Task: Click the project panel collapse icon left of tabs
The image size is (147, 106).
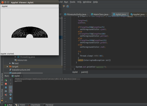Action: pyautogui.click(x=61, y=14)
